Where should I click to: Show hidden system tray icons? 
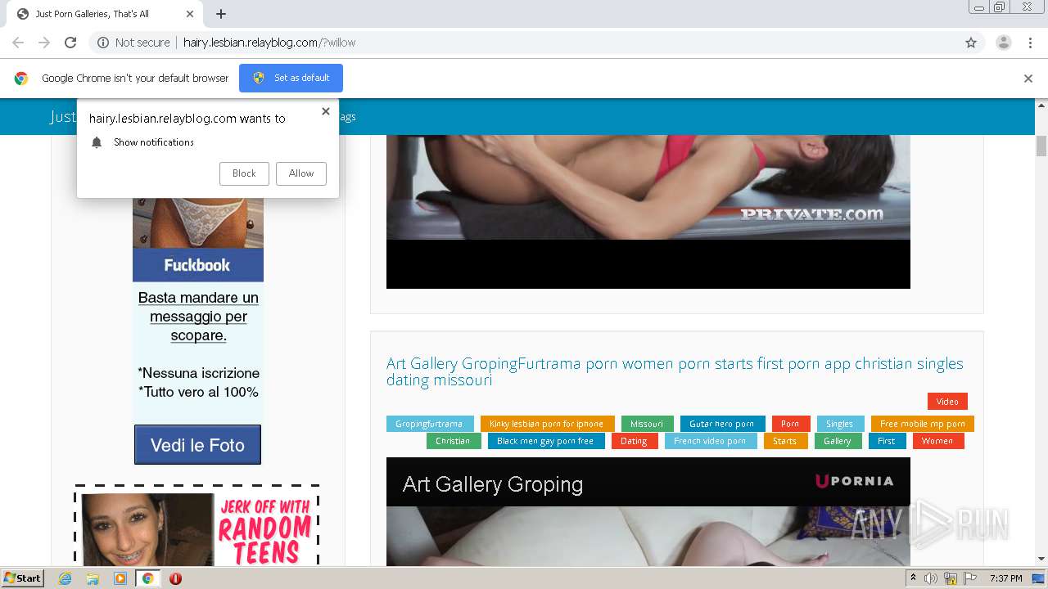pos(914,578)
